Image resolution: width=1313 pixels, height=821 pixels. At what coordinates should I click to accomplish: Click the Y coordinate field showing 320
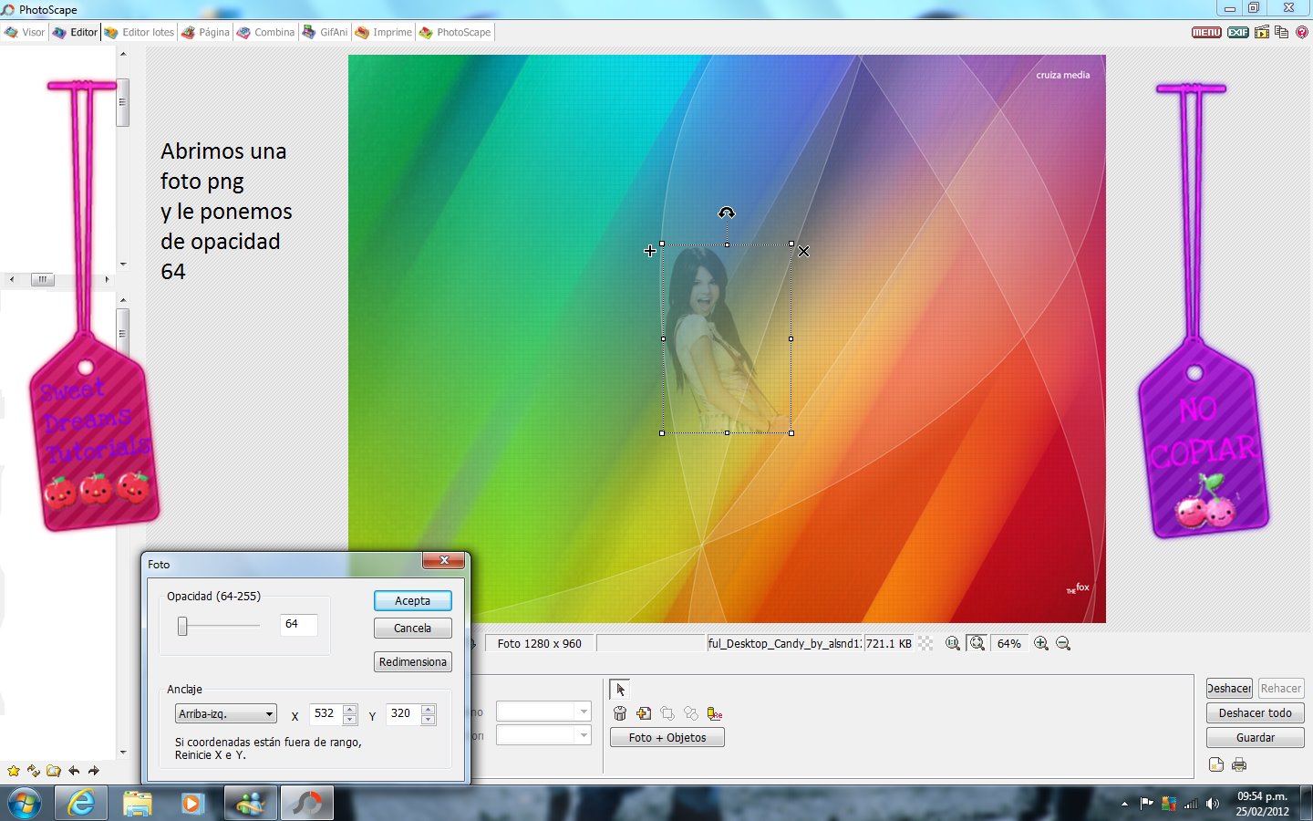(x=402, y=714)
